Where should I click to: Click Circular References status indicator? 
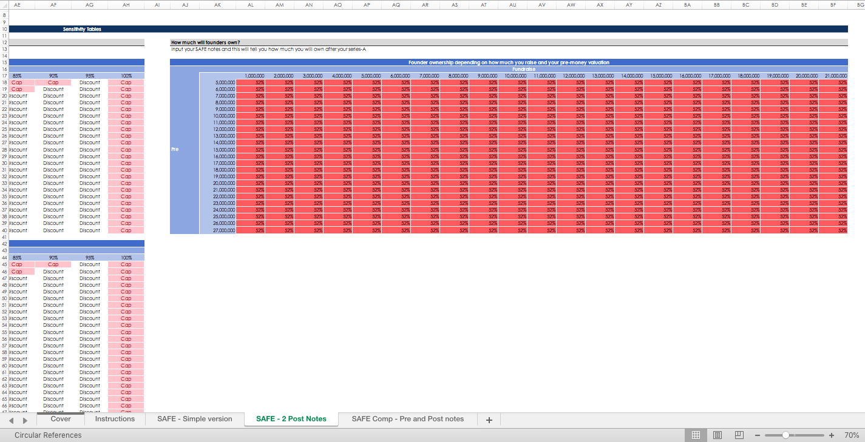[x=48, y=435]
